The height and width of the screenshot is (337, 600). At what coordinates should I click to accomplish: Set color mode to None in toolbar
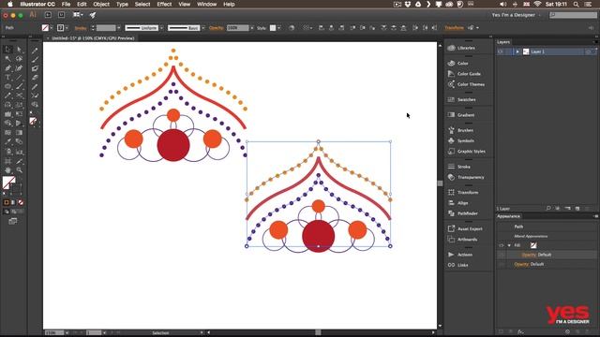point(21,202)
